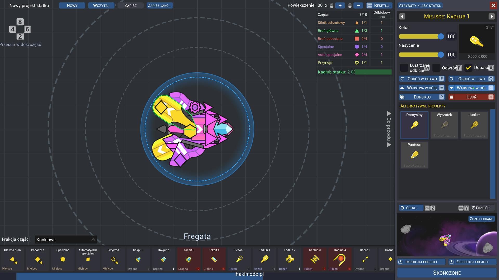Screen dimensions: 499x280
Task: Select the Panteon alternative design thumbnail
Action: (414, 155)
